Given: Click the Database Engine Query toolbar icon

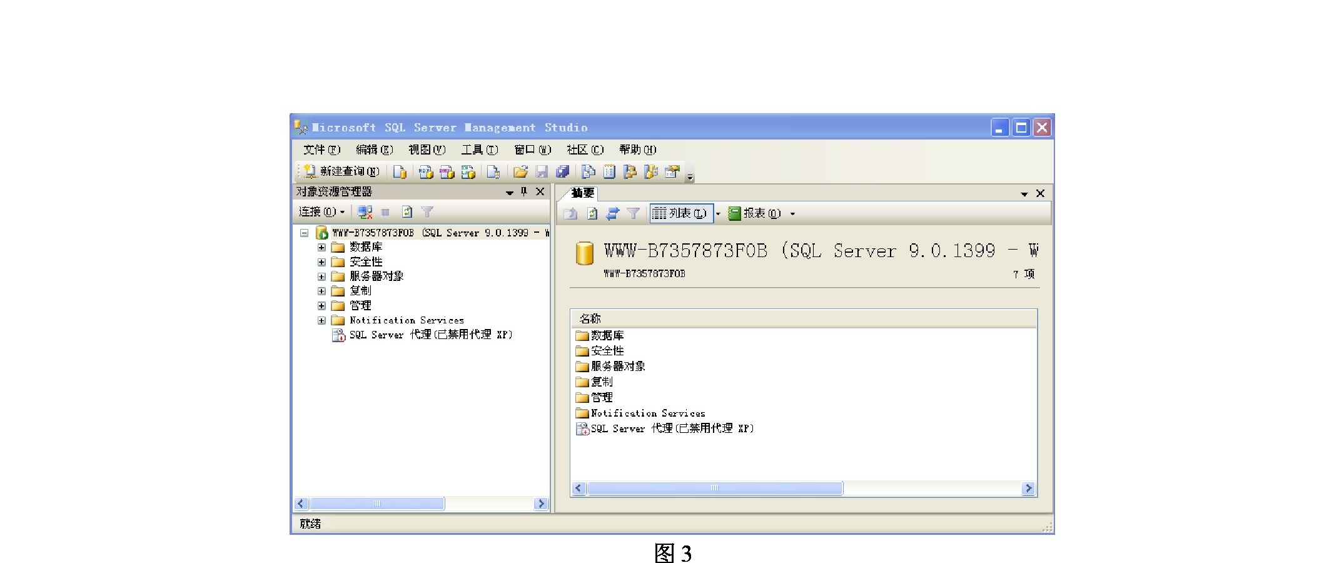Looking at the screenshot, I should pyautogui.click(x=400, y=171).
